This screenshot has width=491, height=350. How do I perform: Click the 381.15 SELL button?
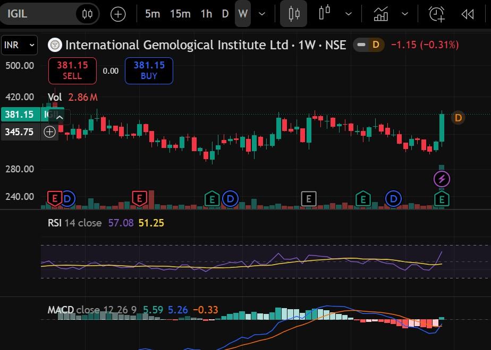pos(72,71)
